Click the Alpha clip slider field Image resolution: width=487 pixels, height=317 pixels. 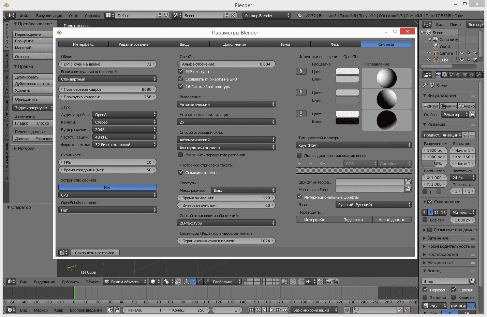point(226,64)
